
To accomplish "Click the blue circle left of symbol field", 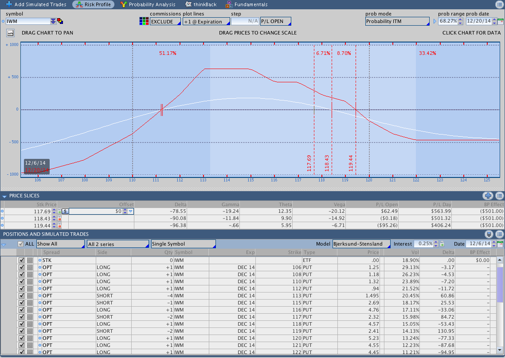I will (x=3, y=21).
